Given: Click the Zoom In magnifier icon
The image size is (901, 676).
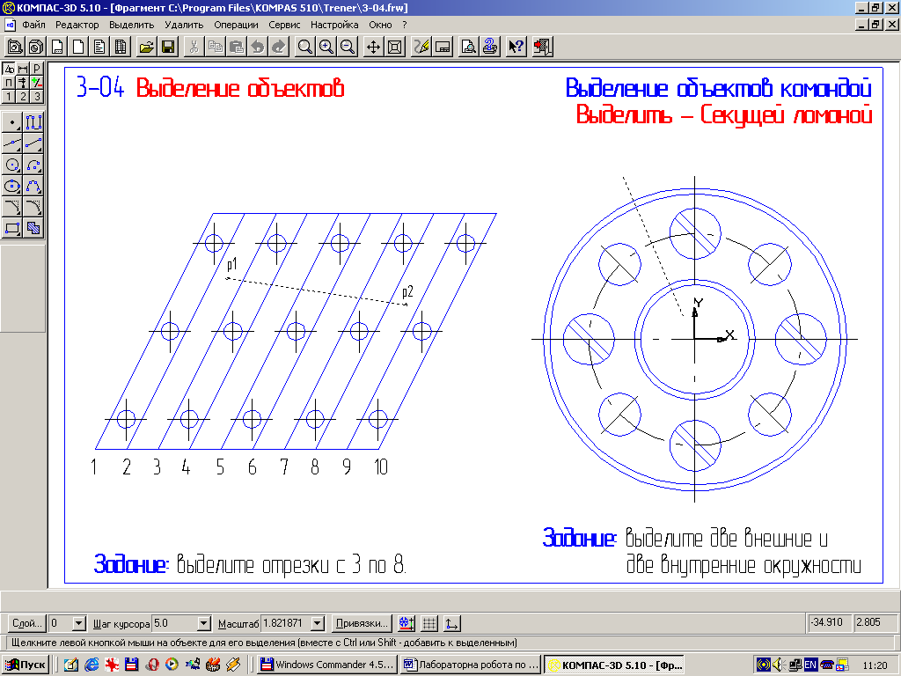Looking at the screenshot, I should [326, 47].
